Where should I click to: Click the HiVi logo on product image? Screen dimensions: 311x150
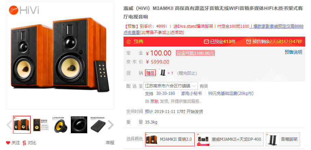[24, 10]
